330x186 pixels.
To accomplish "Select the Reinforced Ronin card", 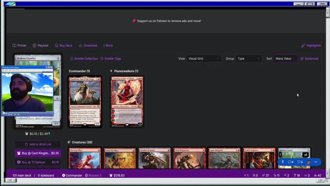I will pyautogui.click(x=154, y=158).
